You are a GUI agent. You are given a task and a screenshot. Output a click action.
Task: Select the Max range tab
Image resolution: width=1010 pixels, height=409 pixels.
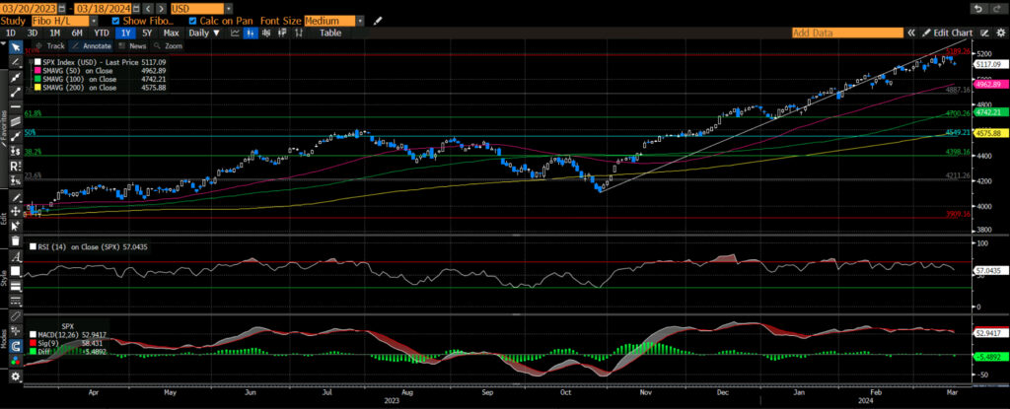[x=171, y=33]
